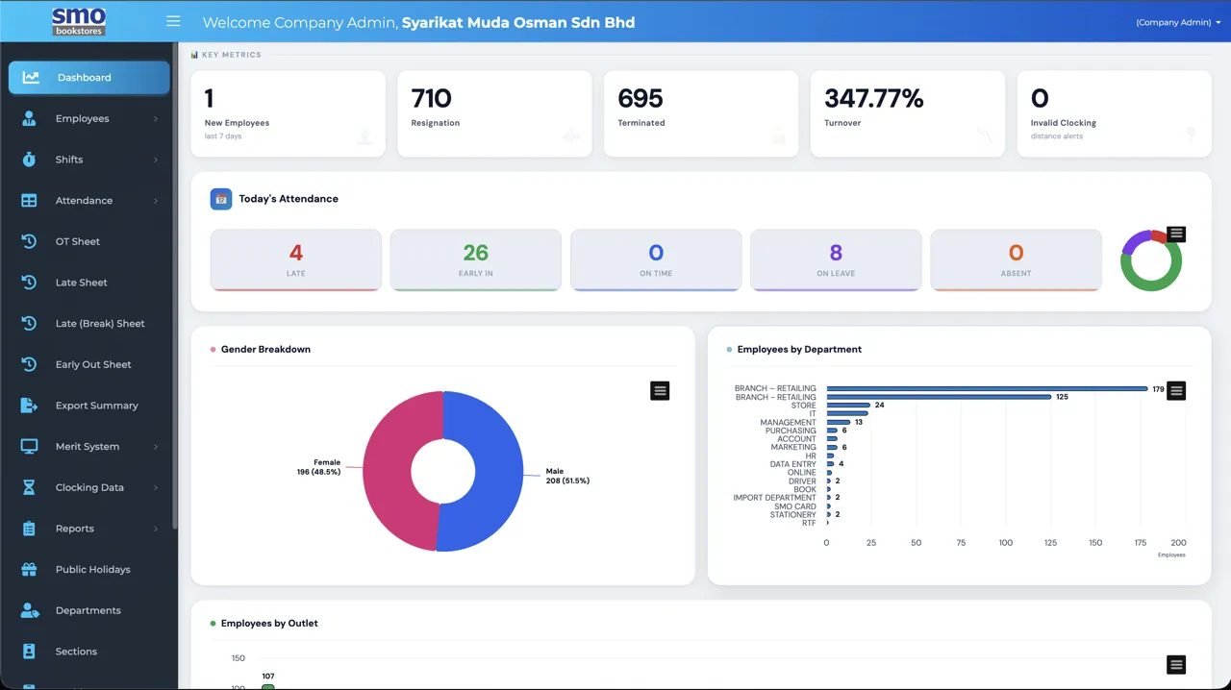The height and width of the screenshot is (690, 1231).
Task: Click the Early Out Sheet history icon
Action: tap(29, 364)
